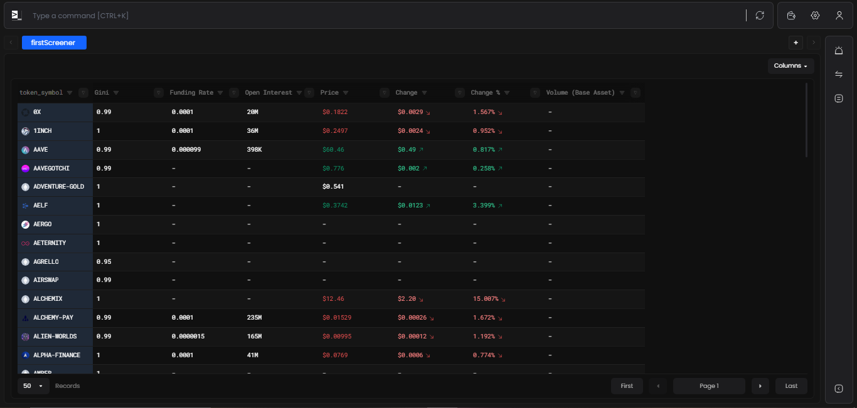Image resolution: width=857 pixels, height=408 pixels.
Task: Open settings gear icon
Action: point(815,15)
